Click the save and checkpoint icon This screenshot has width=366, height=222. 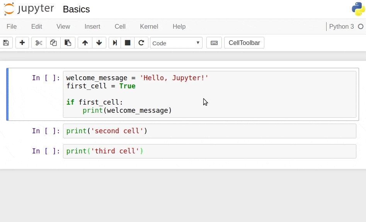6,43
